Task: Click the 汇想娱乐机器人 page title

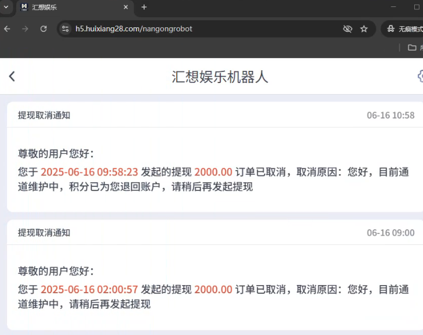Action: pos(220,77)
